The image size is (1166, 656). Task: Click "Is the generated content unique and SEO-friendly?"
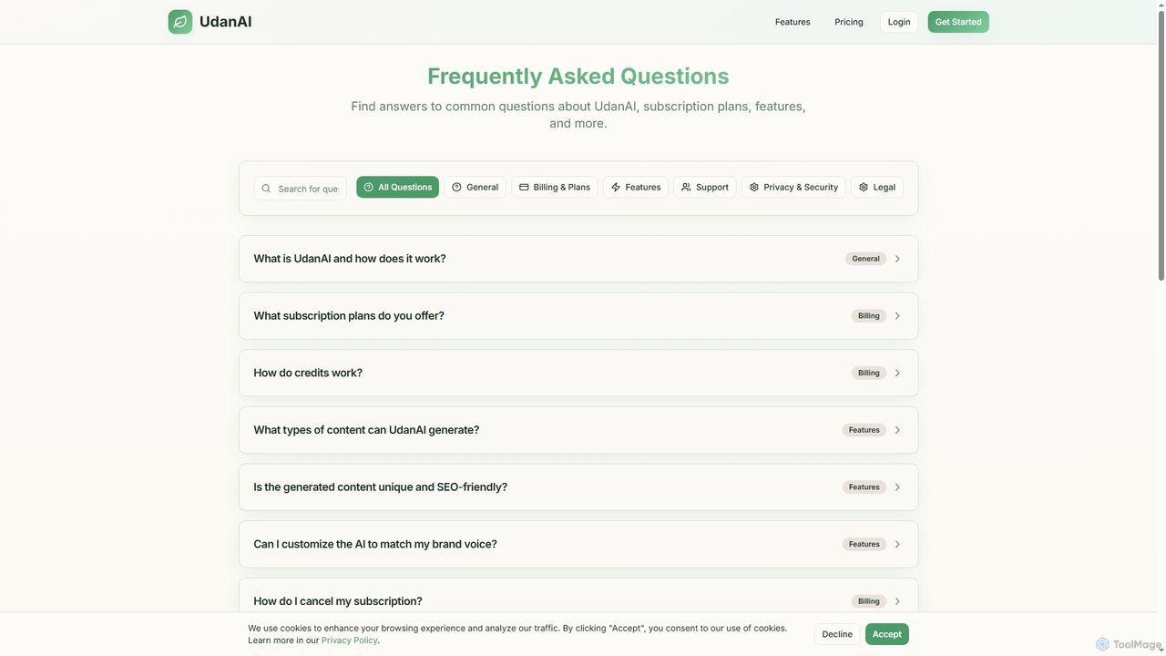tap(381, 487)
